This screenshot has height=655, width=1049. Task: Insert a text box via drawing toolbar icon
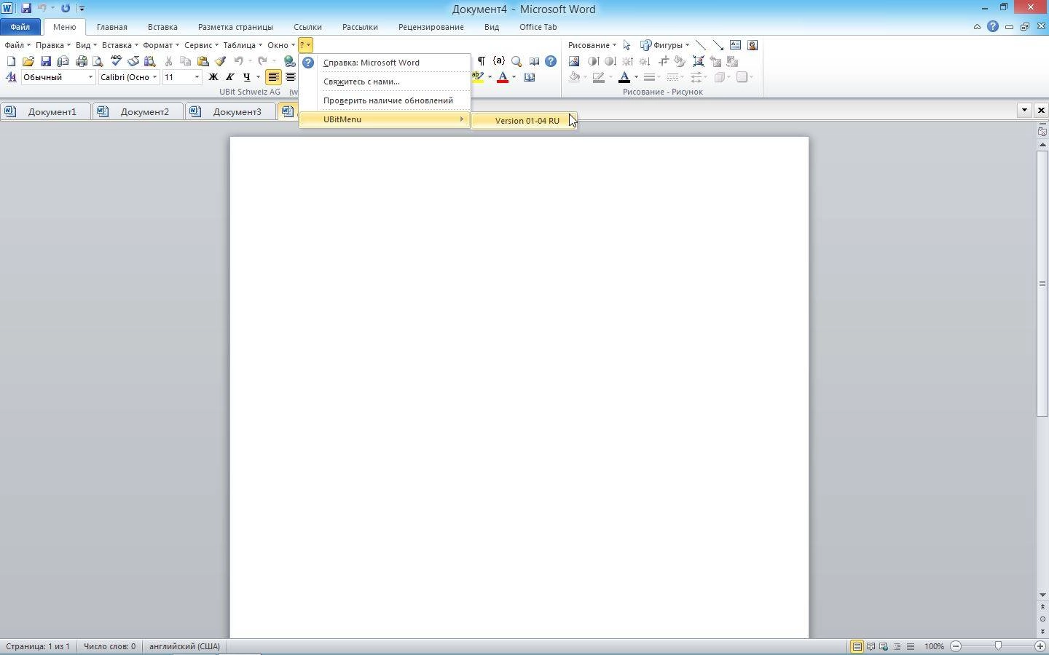(735, 45)
